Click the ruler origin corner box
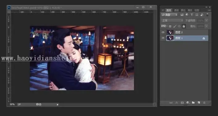This screenshot has height=116, width=218. pyautogui.click(x=9, y=12)
